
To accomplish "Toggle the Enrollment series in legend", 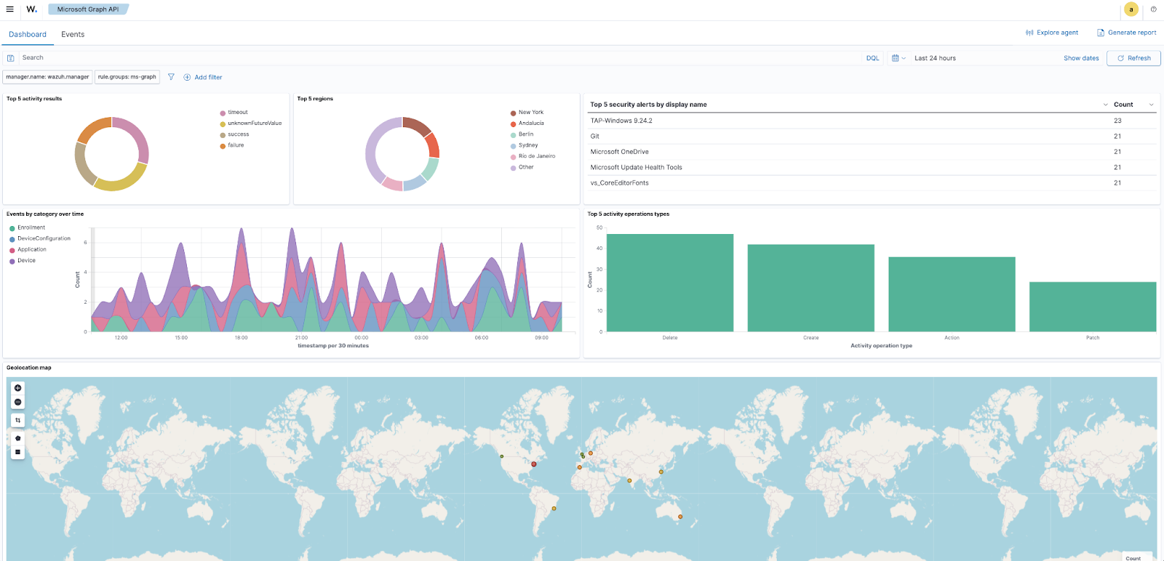I will [x=31, y=227].
